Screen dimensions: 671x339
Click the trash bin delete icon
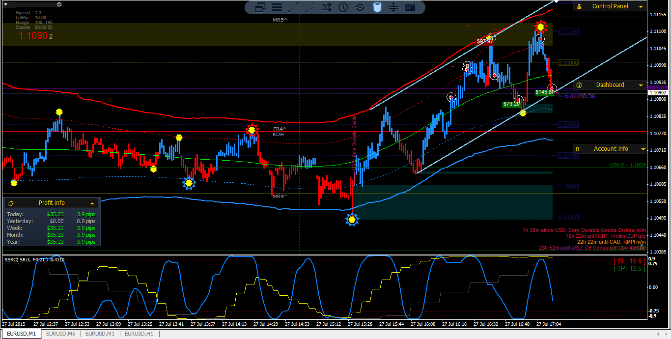(x=377, y=7)
